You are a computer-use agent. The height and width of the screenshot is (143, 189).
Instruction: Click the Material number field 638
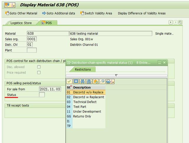(x=48, y=33)
